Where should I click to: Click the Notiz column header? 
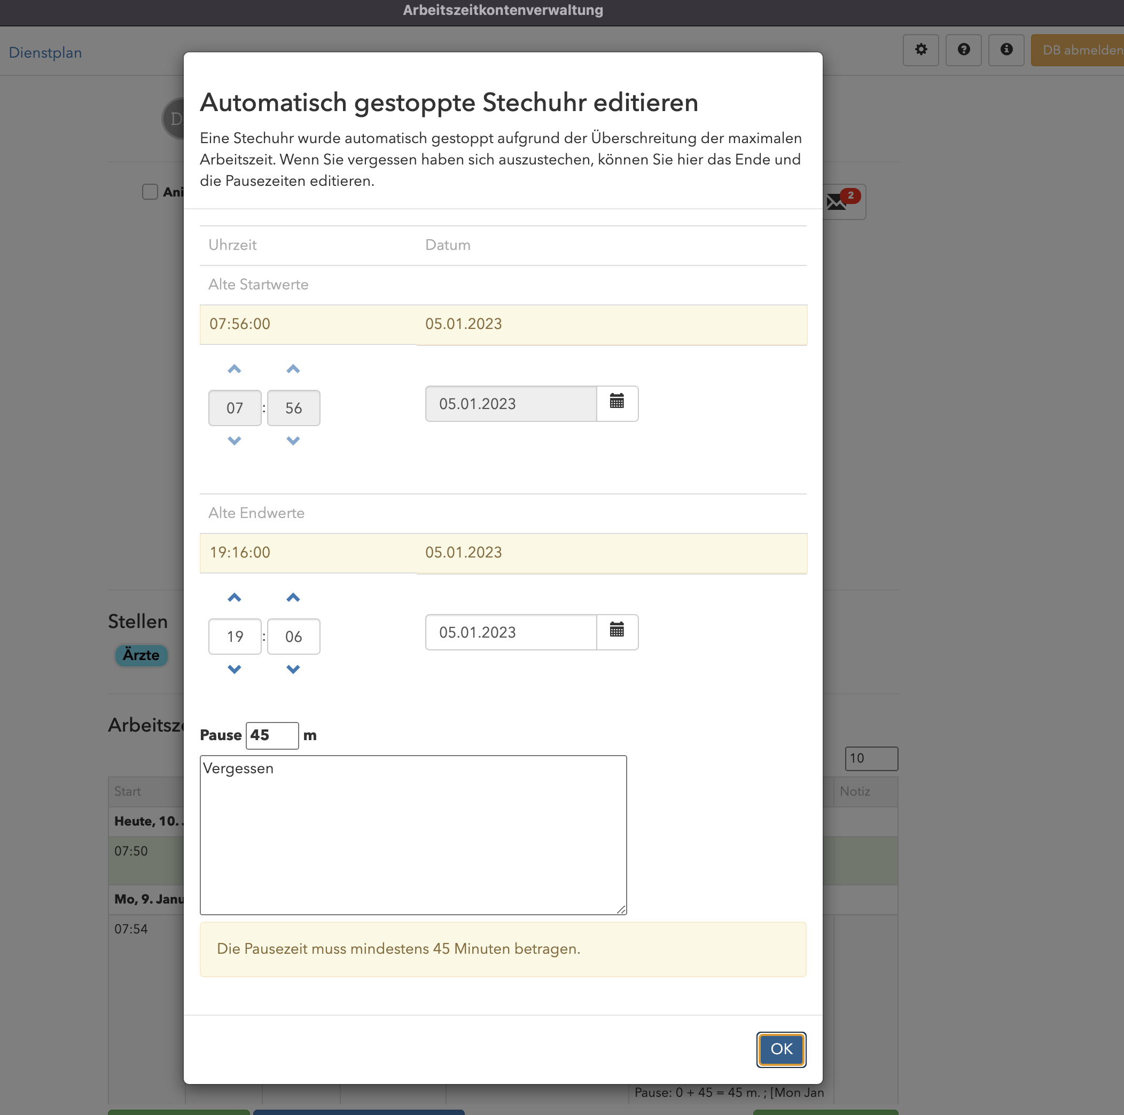[x=855, y=791]
